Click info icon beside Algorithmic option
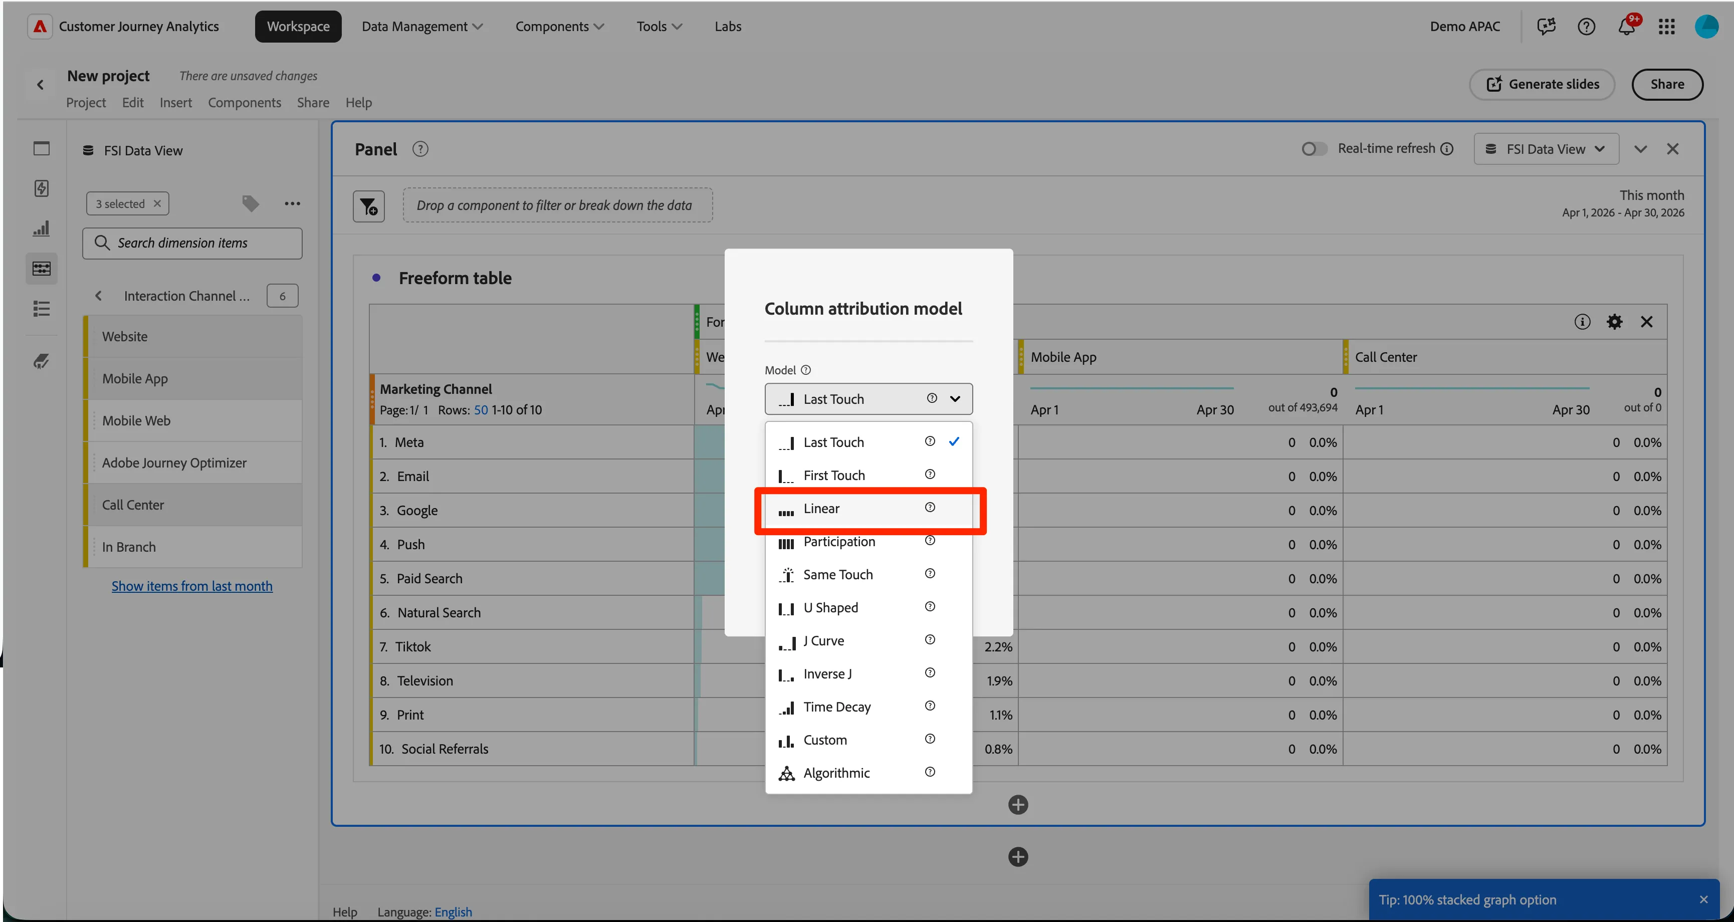The height and width of the screenshot is (922, 1734). coord(930,772)
